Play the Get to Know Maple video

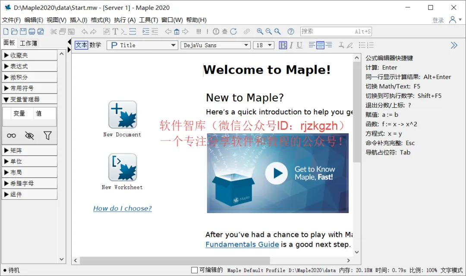point(277,173)
